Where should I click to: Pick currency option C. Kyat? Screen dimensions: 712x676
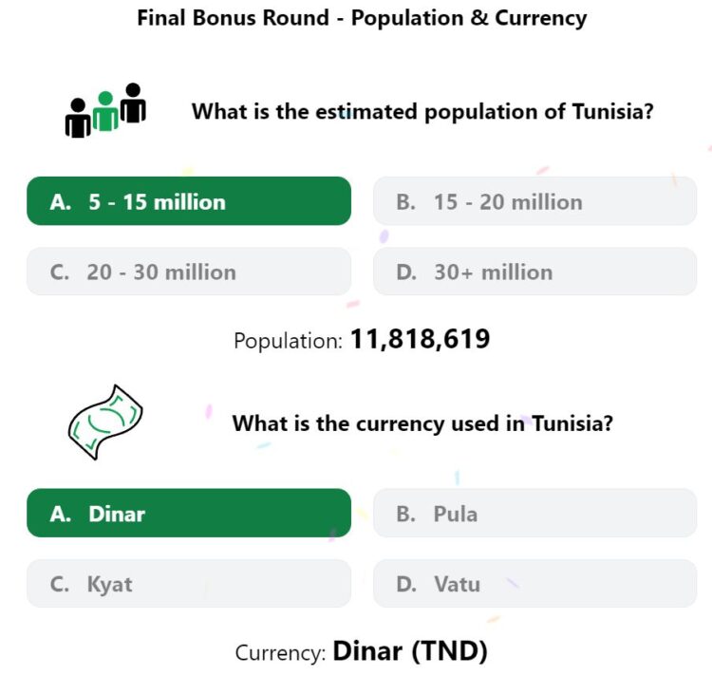[x=189, y=583]
